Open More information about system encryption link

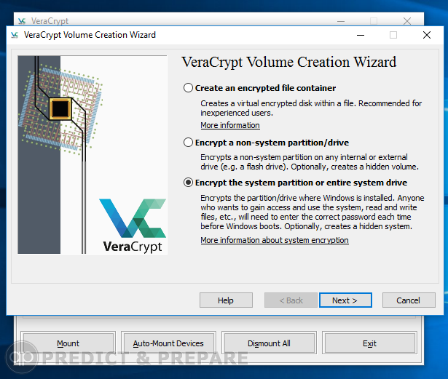(275, 240)
